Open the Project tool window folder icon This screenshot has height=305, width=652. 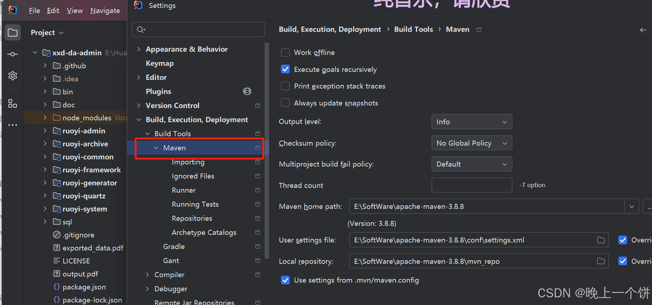[13, 33]
